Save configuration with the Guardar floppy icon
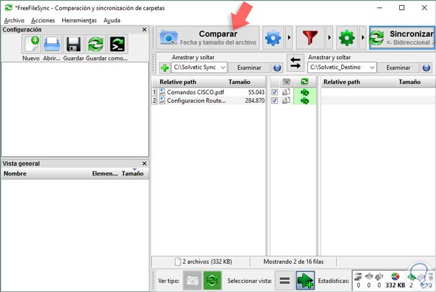 pos(73,44)
